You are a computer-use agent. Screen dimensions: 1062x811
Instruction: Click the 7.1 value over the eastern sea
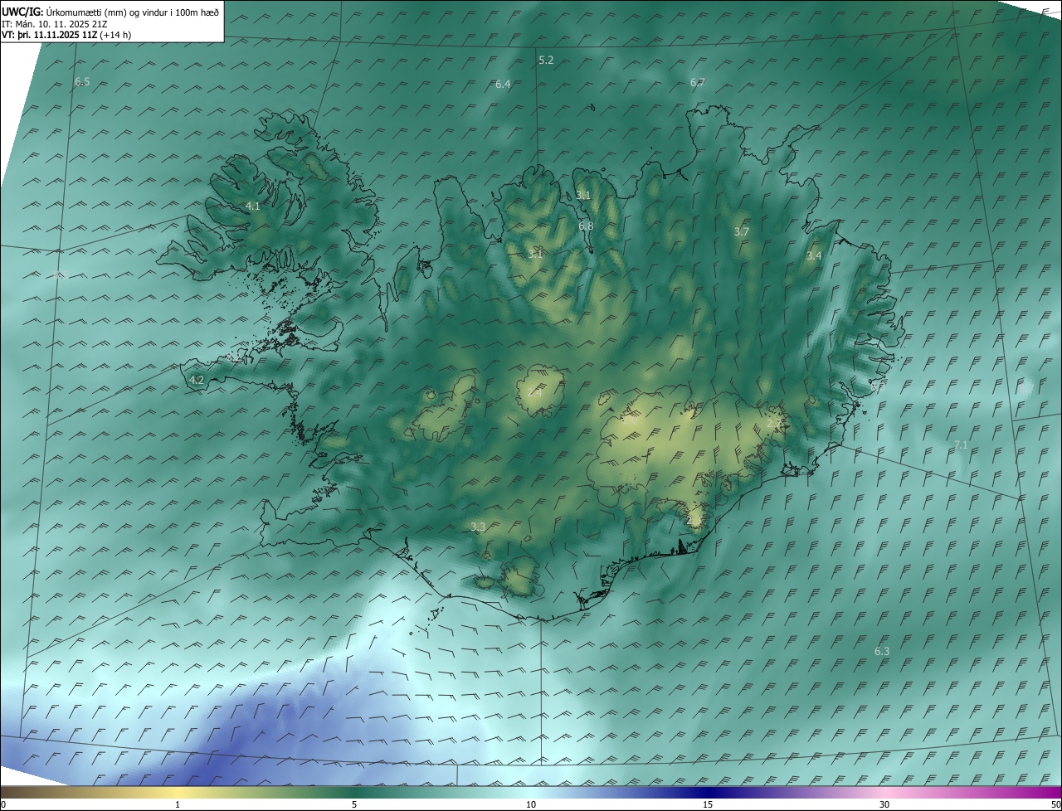click(961, 445)
